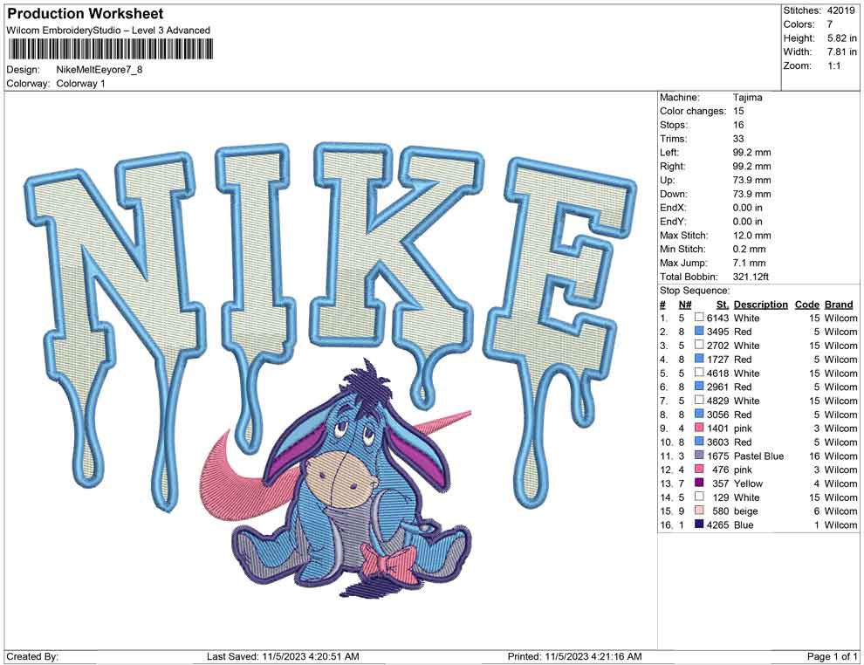This screenshot has height=665, width=864.
Task: Click the Zoom value '1:1'
Action: tap(833, 65)
